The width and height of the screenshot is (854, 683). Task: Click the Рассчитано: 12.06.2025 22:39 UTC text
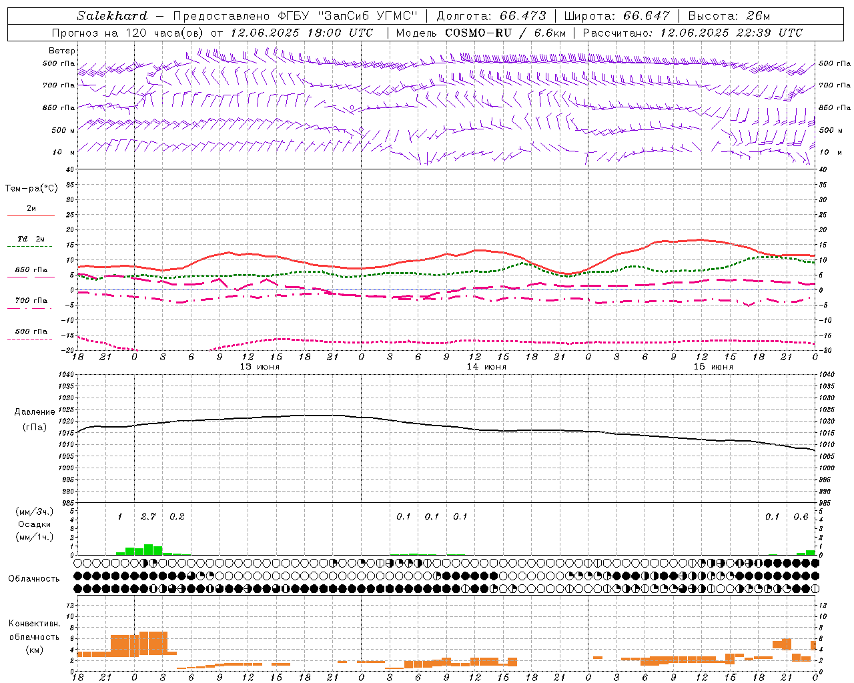click(693, 33)
